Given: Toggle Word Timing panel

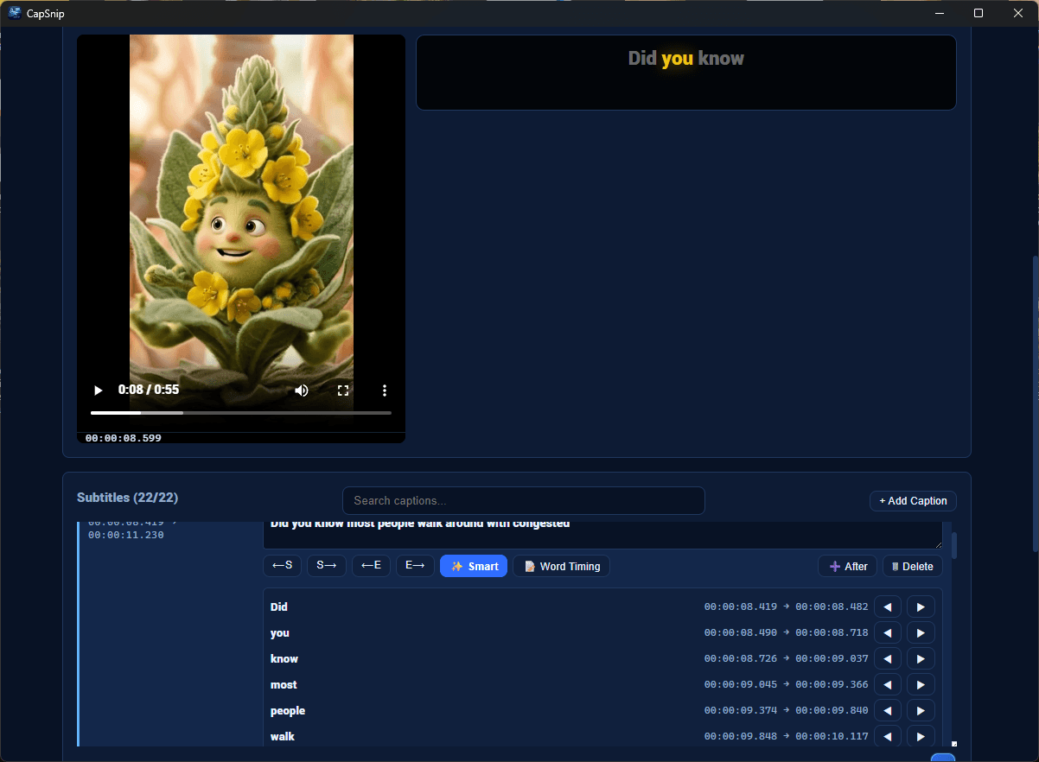Looking at the screenshot, I should click(561, 566).
